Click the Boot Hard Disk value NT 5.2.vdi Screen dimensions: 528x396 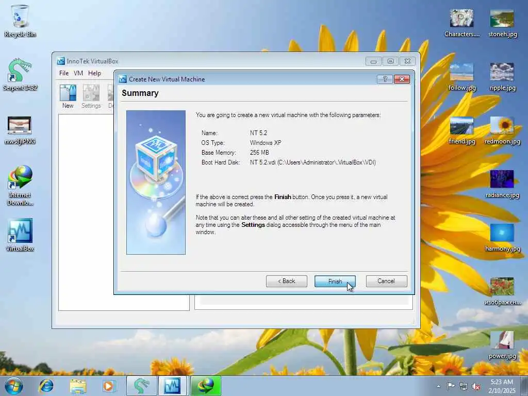point(313,162)
